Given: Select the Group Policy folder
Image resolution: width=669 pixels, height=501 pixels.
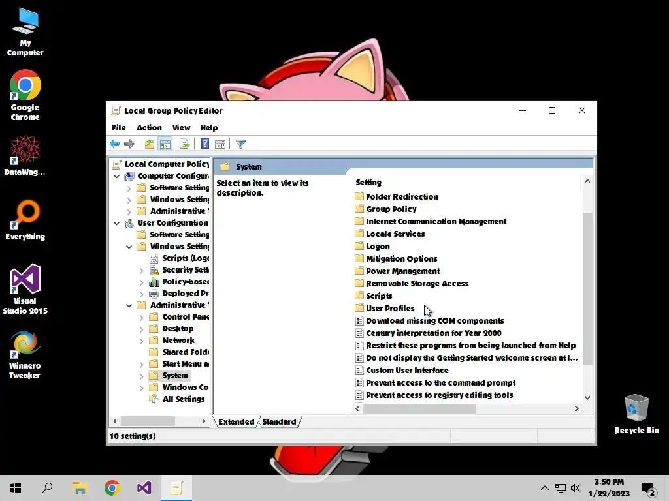Looking at the screenshot, I should pyautogui.click(x=391, y=209).
